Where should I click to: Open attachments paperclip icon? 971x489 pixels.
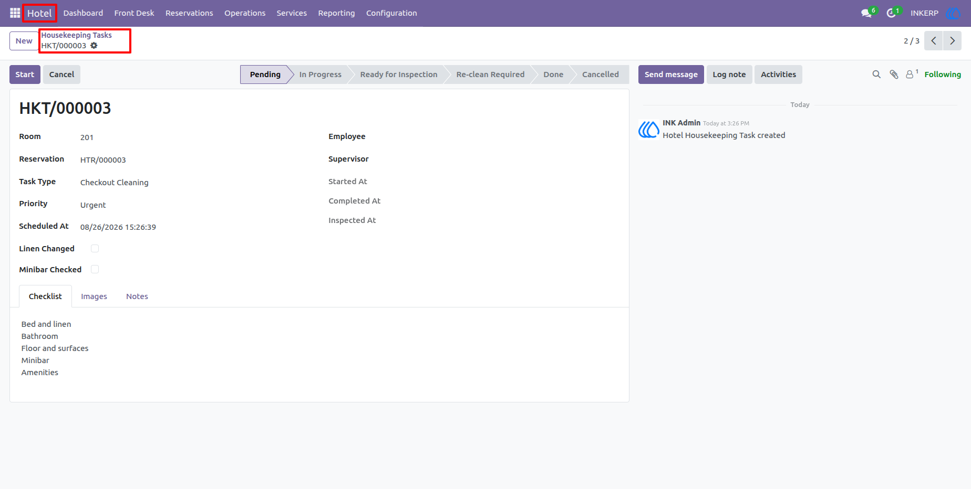(x=894, y=75)
